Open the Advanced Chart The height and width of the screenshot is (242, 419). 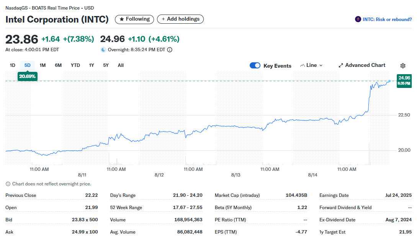click(362, 65)
